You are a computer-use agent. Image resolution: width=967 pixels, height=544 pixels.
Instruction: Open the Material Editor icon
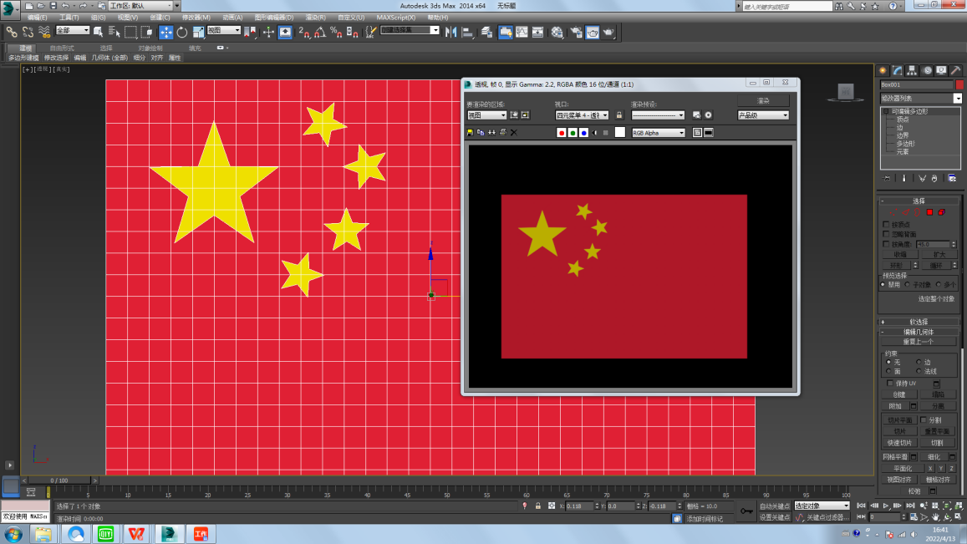pyautogui.click(x=557, y=32)
